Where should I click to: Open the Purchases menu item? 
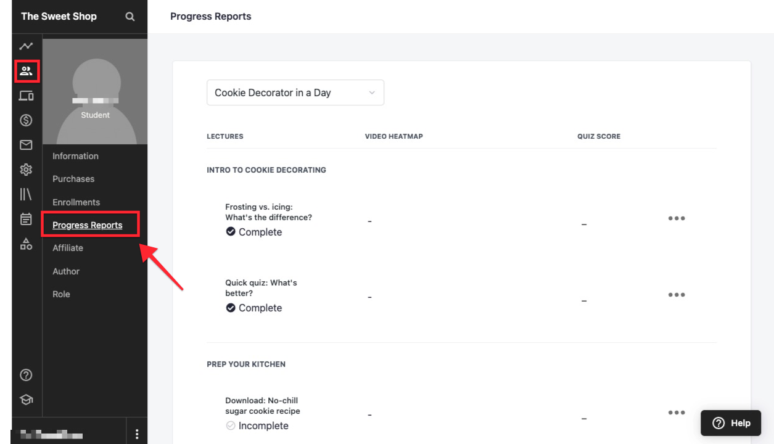coord(73,179)
